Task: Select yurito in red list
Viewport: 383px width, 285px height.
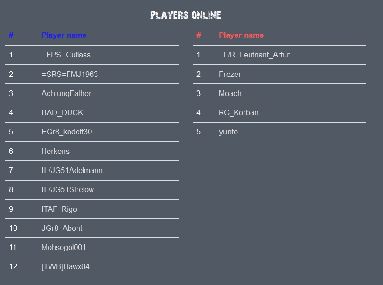Action: (229, 132)
